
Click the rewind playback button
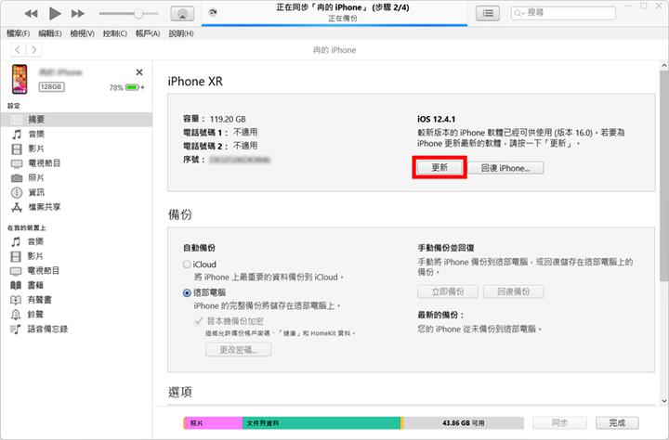[31, 14]
